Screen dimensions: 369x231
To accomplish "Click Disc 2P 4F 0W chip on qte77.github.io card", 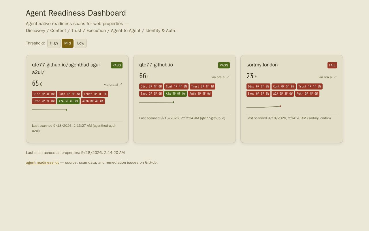I will tap(151, 87).
